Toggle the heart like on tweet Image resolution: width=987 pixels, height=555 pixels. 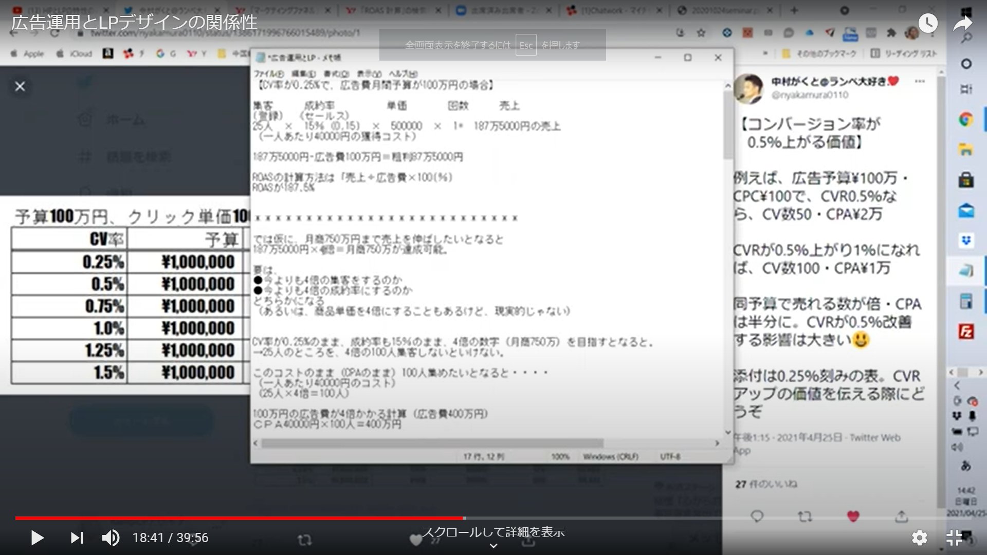(x=853, y=516)
